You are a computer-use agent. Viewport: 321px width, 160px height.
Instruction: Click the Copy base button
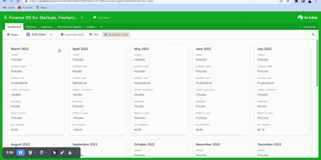(102, 17)
